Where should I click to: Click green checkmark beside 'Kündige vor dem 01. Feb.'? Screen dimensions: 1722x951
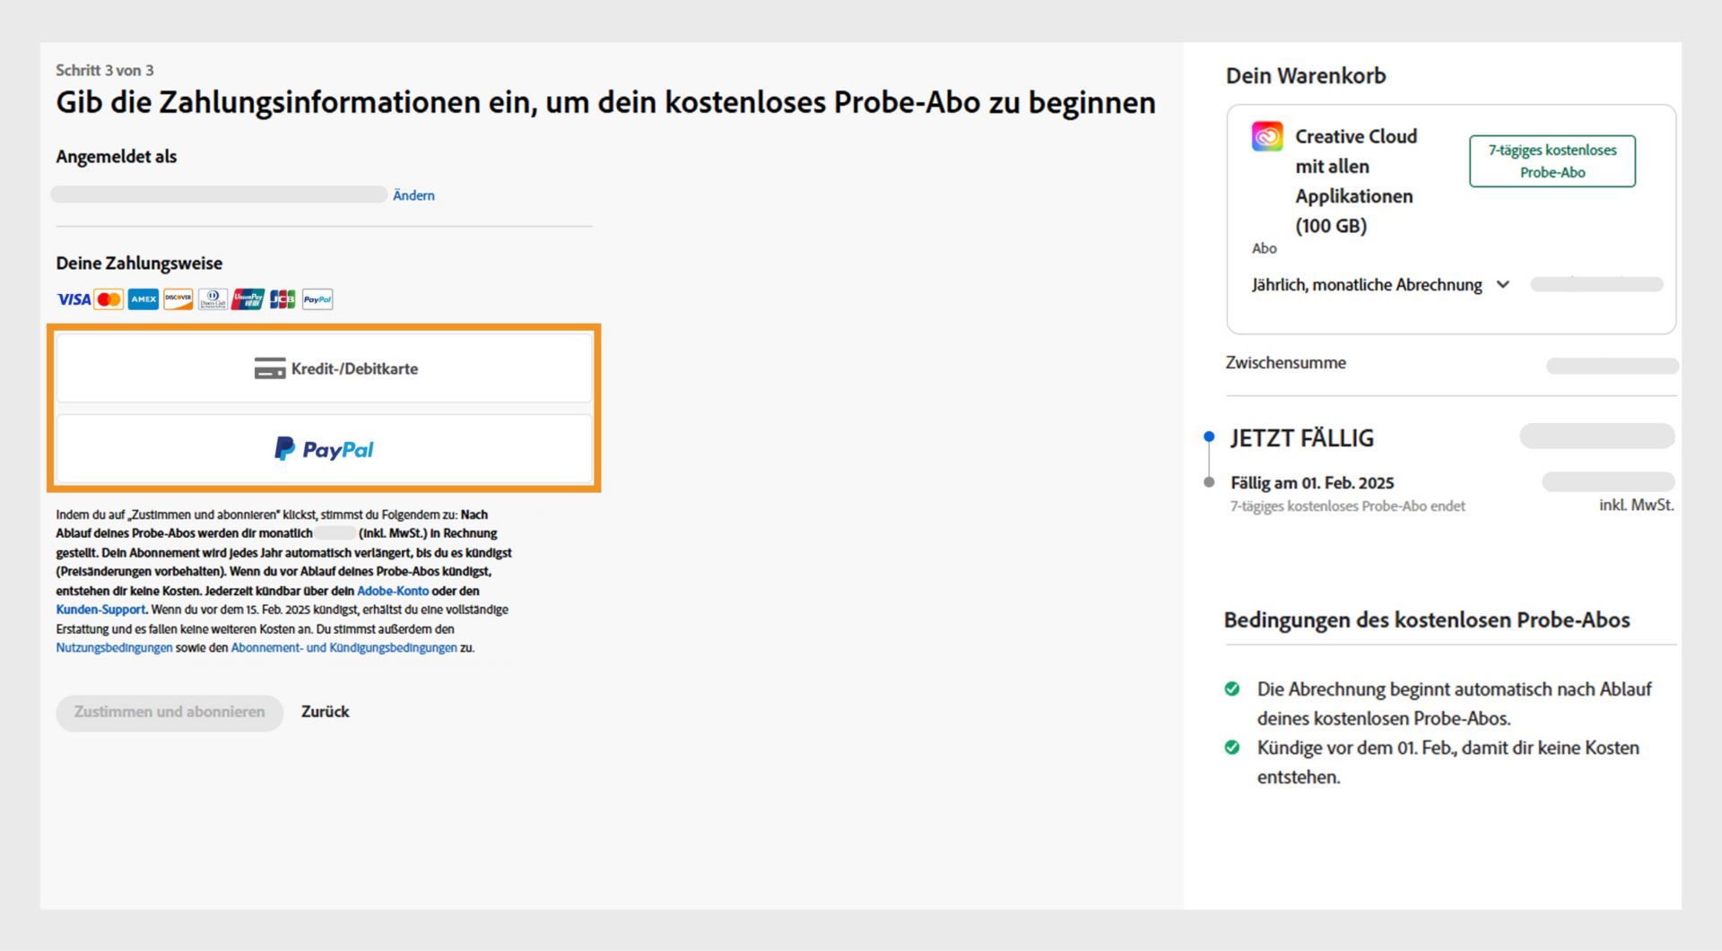coord(1232,748)
